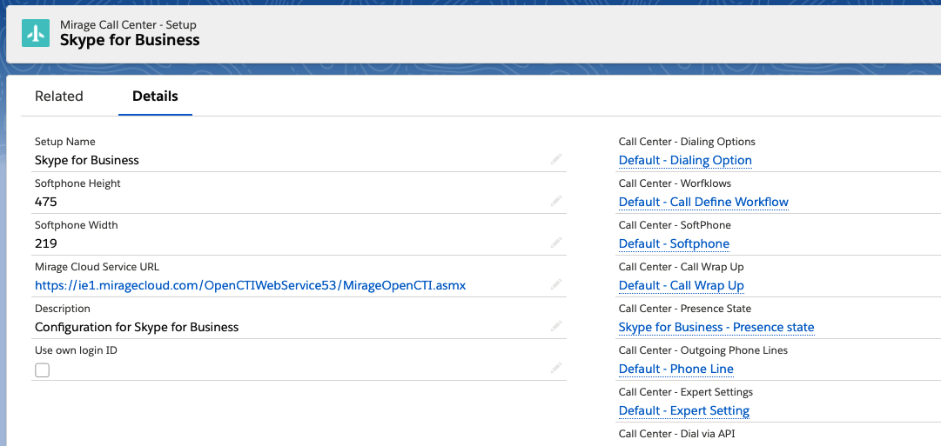The image size is (941, 446).
Task: Click Mirage Call Center - Setup header label
Action: click(128, 25)
